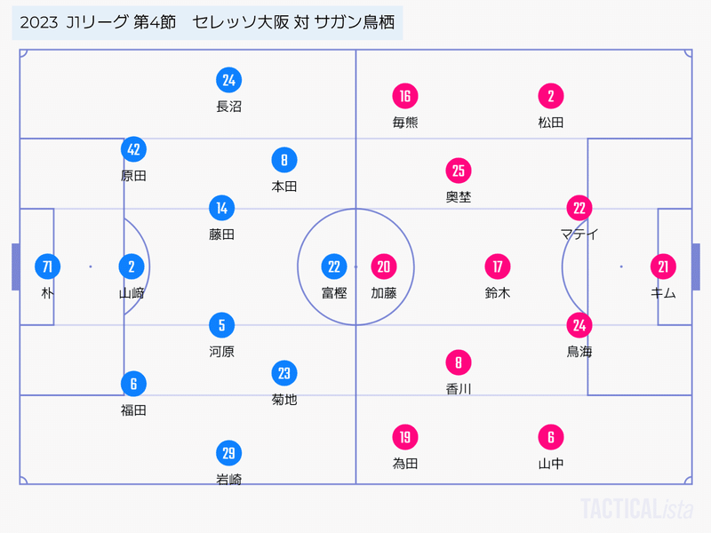Image resolution: width=711 pixels, height=533 pixels.
Task: Select blue player 42 原田 marker
Action: pos(133,149)
